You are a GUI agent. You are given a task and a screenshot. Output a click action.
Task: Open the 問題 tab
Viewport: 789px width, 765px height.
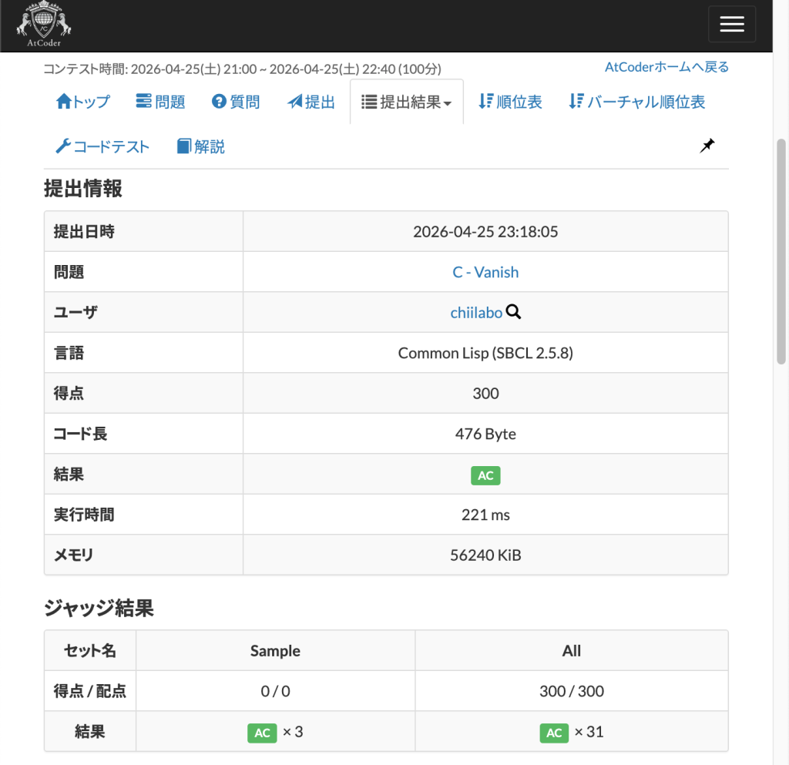[x=160, y=102]
